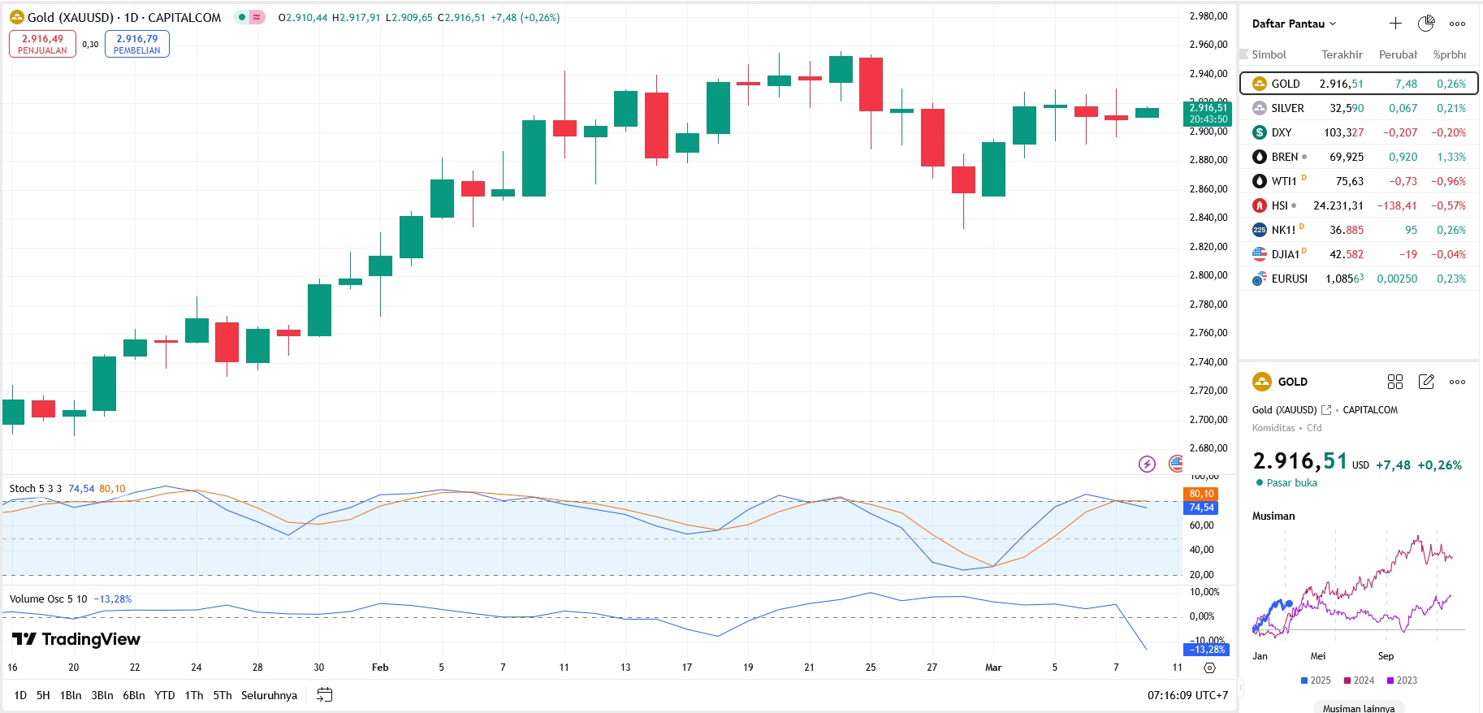The width and height of the screenshot is (1483, 713).
Task: Click the US flag economic events icon
Action: [1174, 464]
